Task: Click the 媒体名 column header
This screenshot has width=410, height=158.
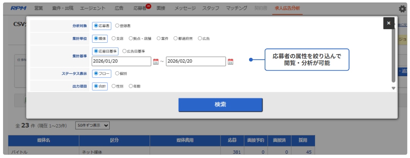Action: tap(44, 141)
